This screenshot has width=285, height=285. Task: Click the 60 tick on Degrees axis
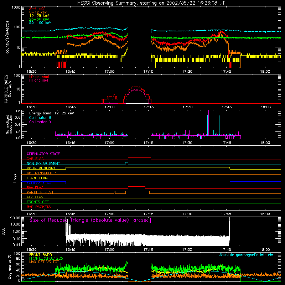18,264
